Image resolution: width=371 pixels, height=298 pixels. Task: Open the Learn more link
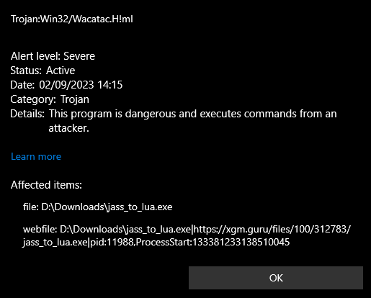tap(36, 156)
